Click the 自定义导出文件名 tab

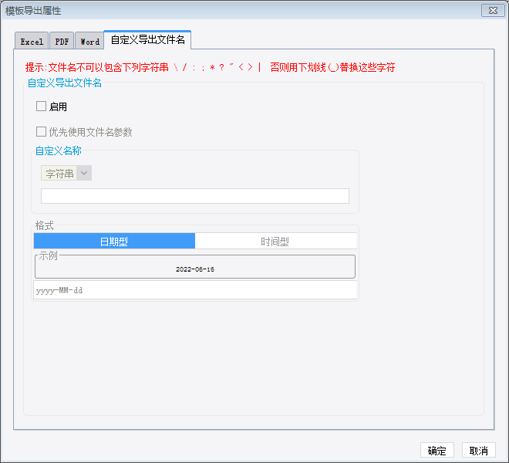point(148,39)
